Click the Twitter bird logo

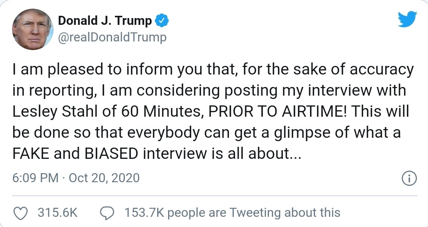[408, 19]
